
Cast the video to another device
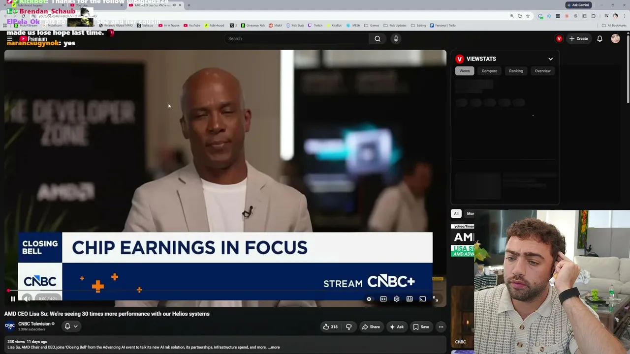(422, 299)
